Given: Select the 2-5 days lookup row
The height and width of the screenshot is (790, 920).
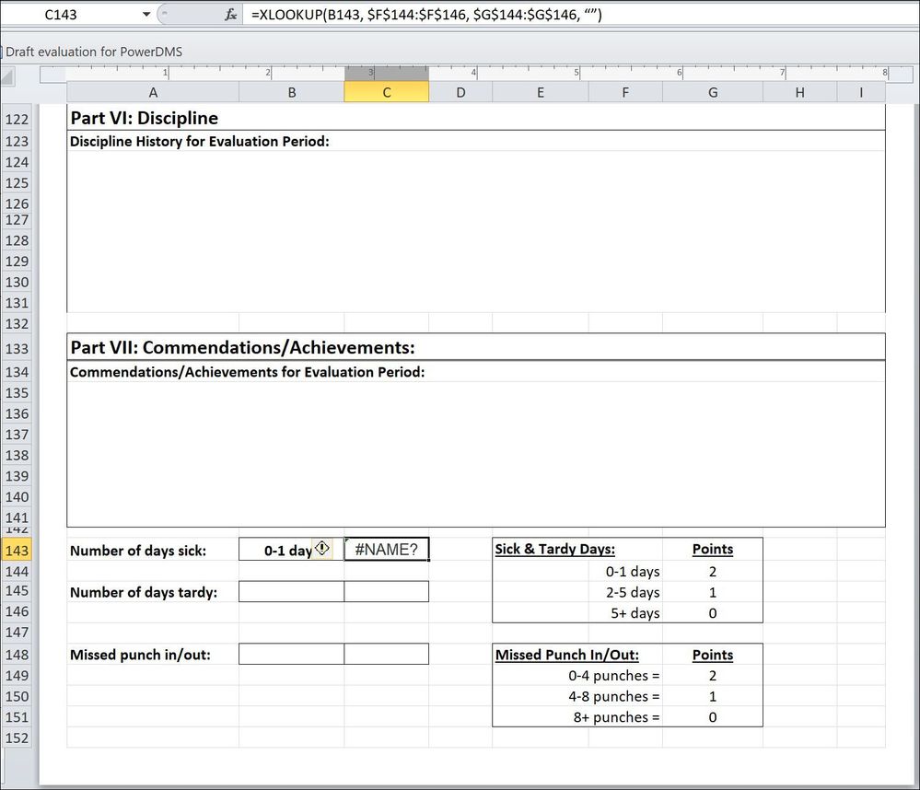Looking at the screenshot, I should point(633,592).
